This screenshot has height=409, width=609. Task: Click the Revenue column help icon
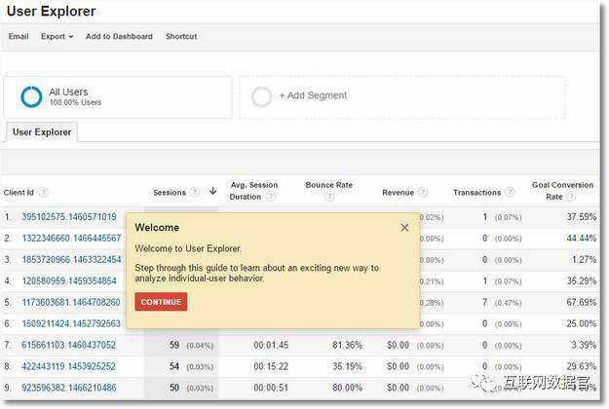pos(424,193)
